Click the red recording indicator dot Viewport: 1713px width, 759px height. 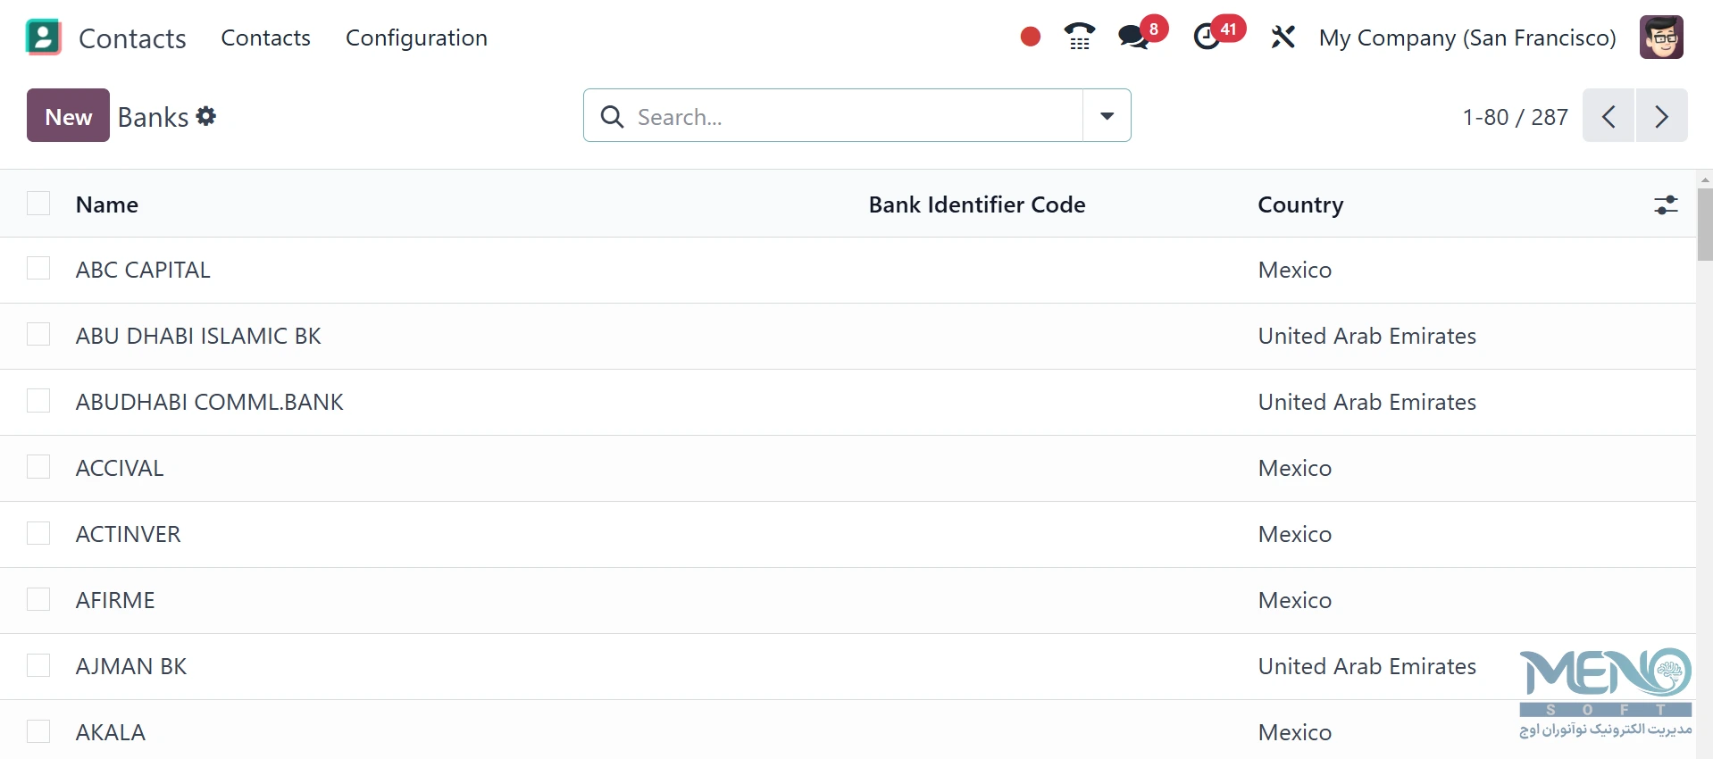point(1030,37)
